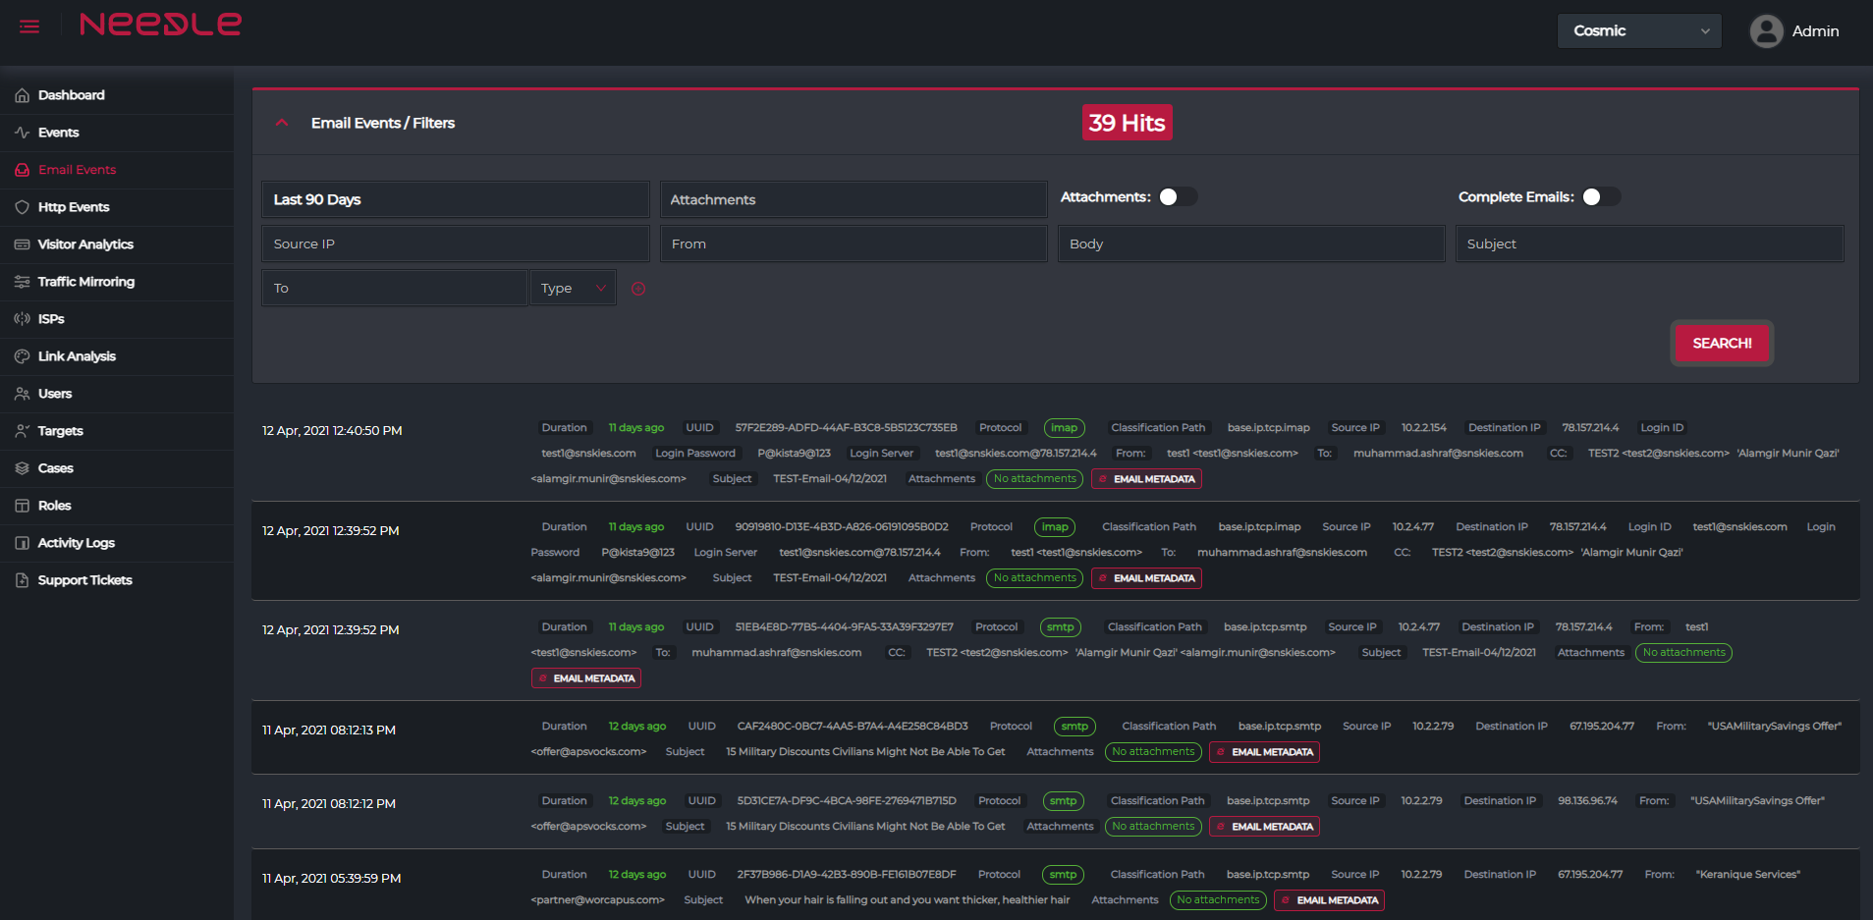Open the Cases menu item

pos(55,468)
